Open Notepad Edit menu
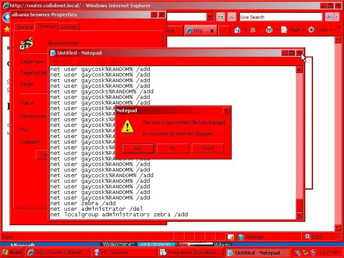This screenshot has height=258, width=344. pos(67,61)
